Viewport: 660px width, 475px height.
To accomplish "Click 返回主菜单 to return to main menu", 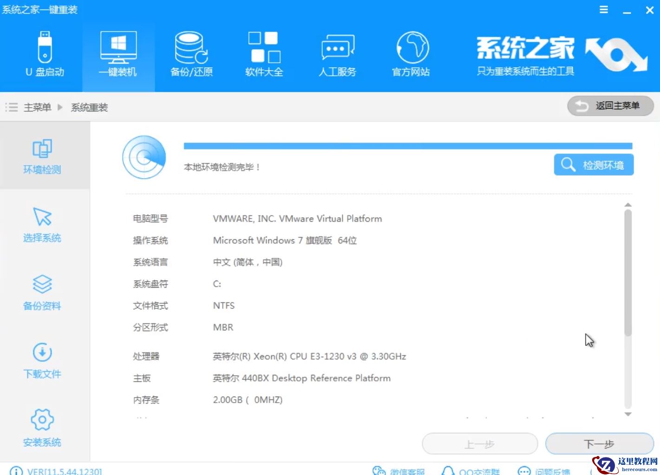I will 610,106.
